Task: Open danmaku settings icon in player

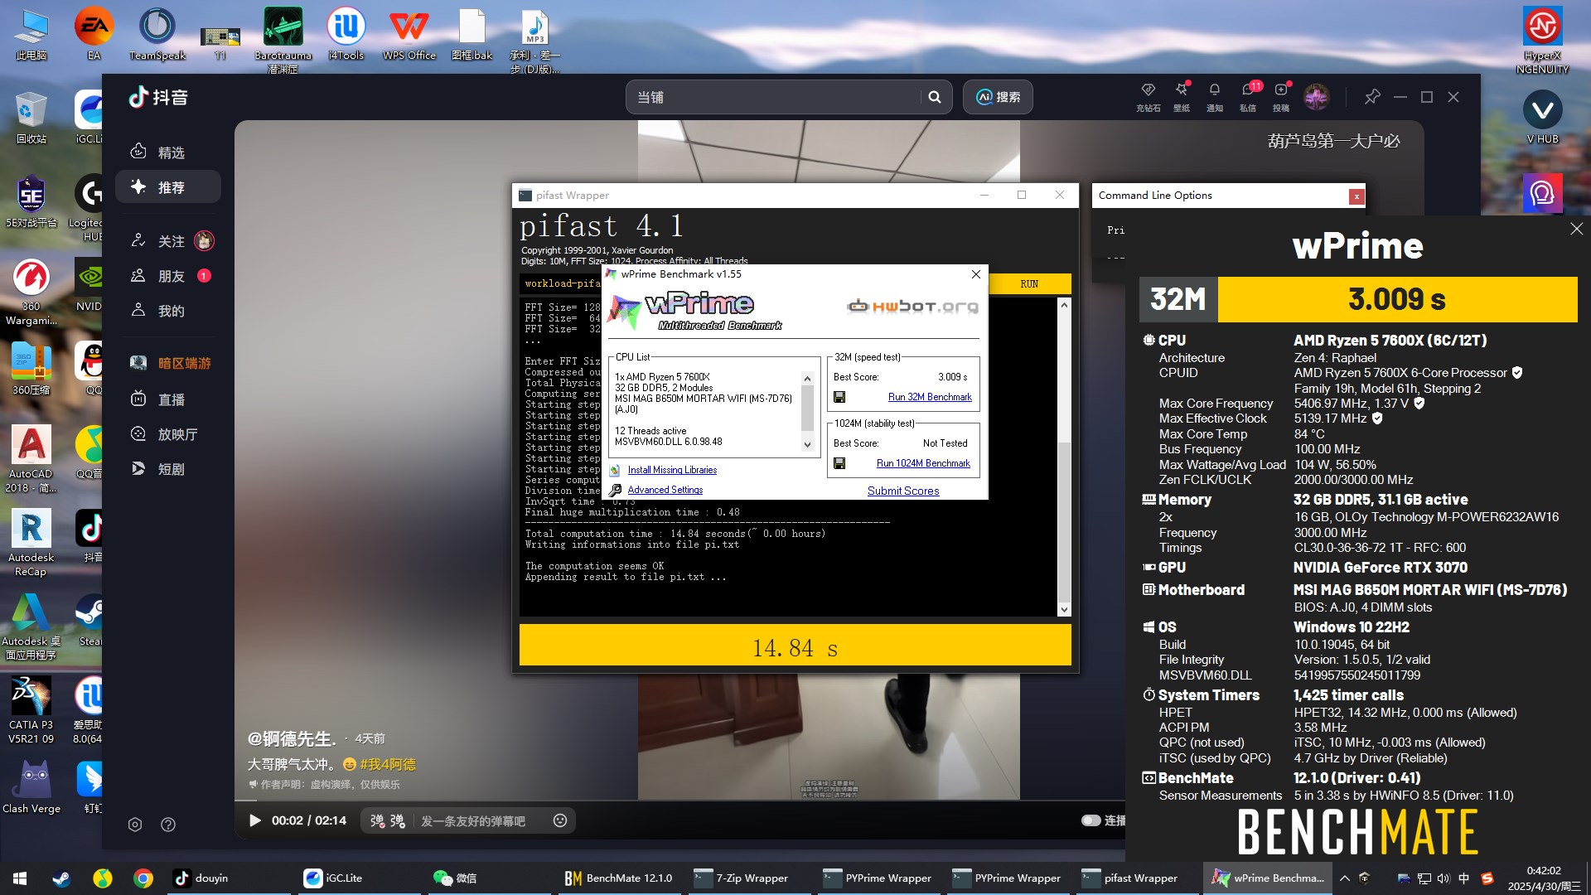Action: [398, 820]
